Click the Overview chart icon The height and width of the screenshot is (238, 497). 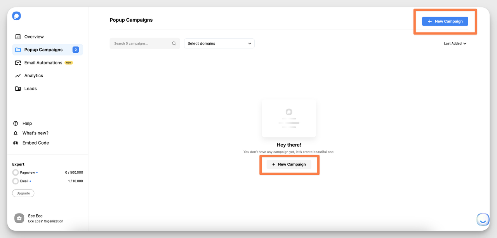click(x=18, y=37)
